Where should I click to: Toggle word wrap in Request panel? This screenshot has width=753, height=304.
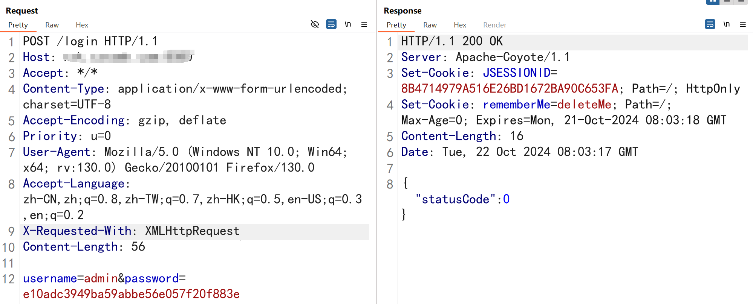(x=331, y=24)
